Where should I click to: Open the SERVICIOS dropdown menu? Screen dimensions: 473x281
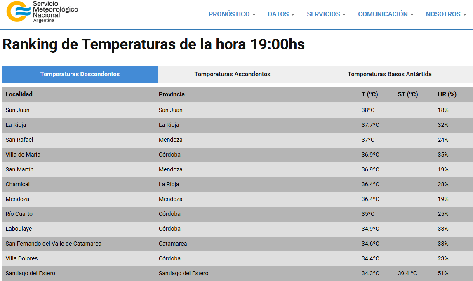point(326,14)
